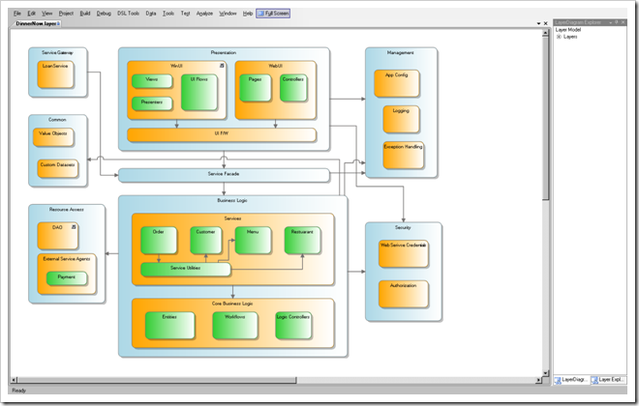
Task: Open the Test menu
Action: [x=185, y=14]
